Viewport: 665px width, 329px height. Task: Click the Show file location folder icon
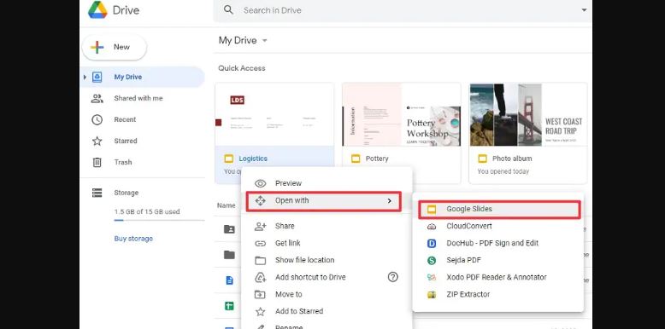tap(260, 261)
